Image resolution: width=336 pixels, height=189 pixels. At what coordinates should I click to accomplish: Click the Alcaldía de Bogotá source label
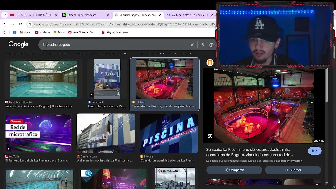coord(20,102)
